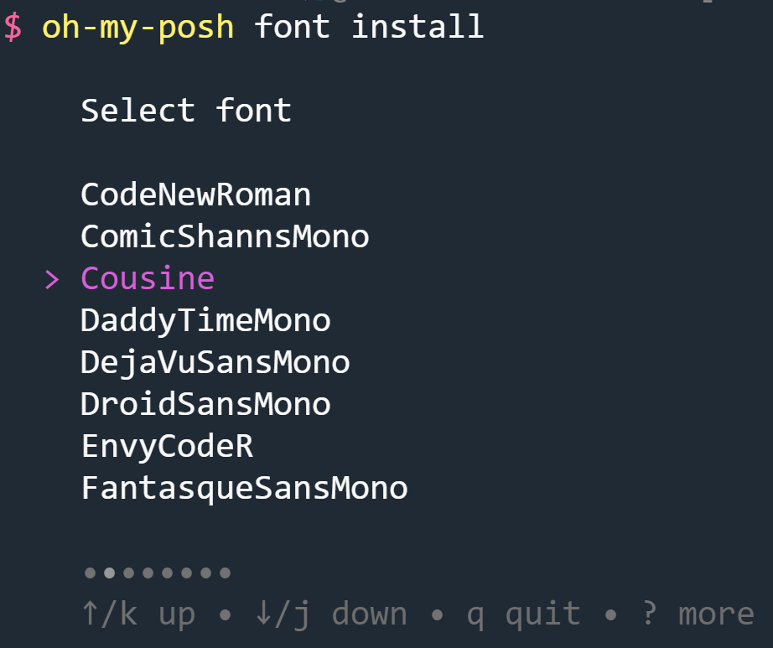
Task: Pick FantasqueSansMono from the list
Action: coord(244,489)
